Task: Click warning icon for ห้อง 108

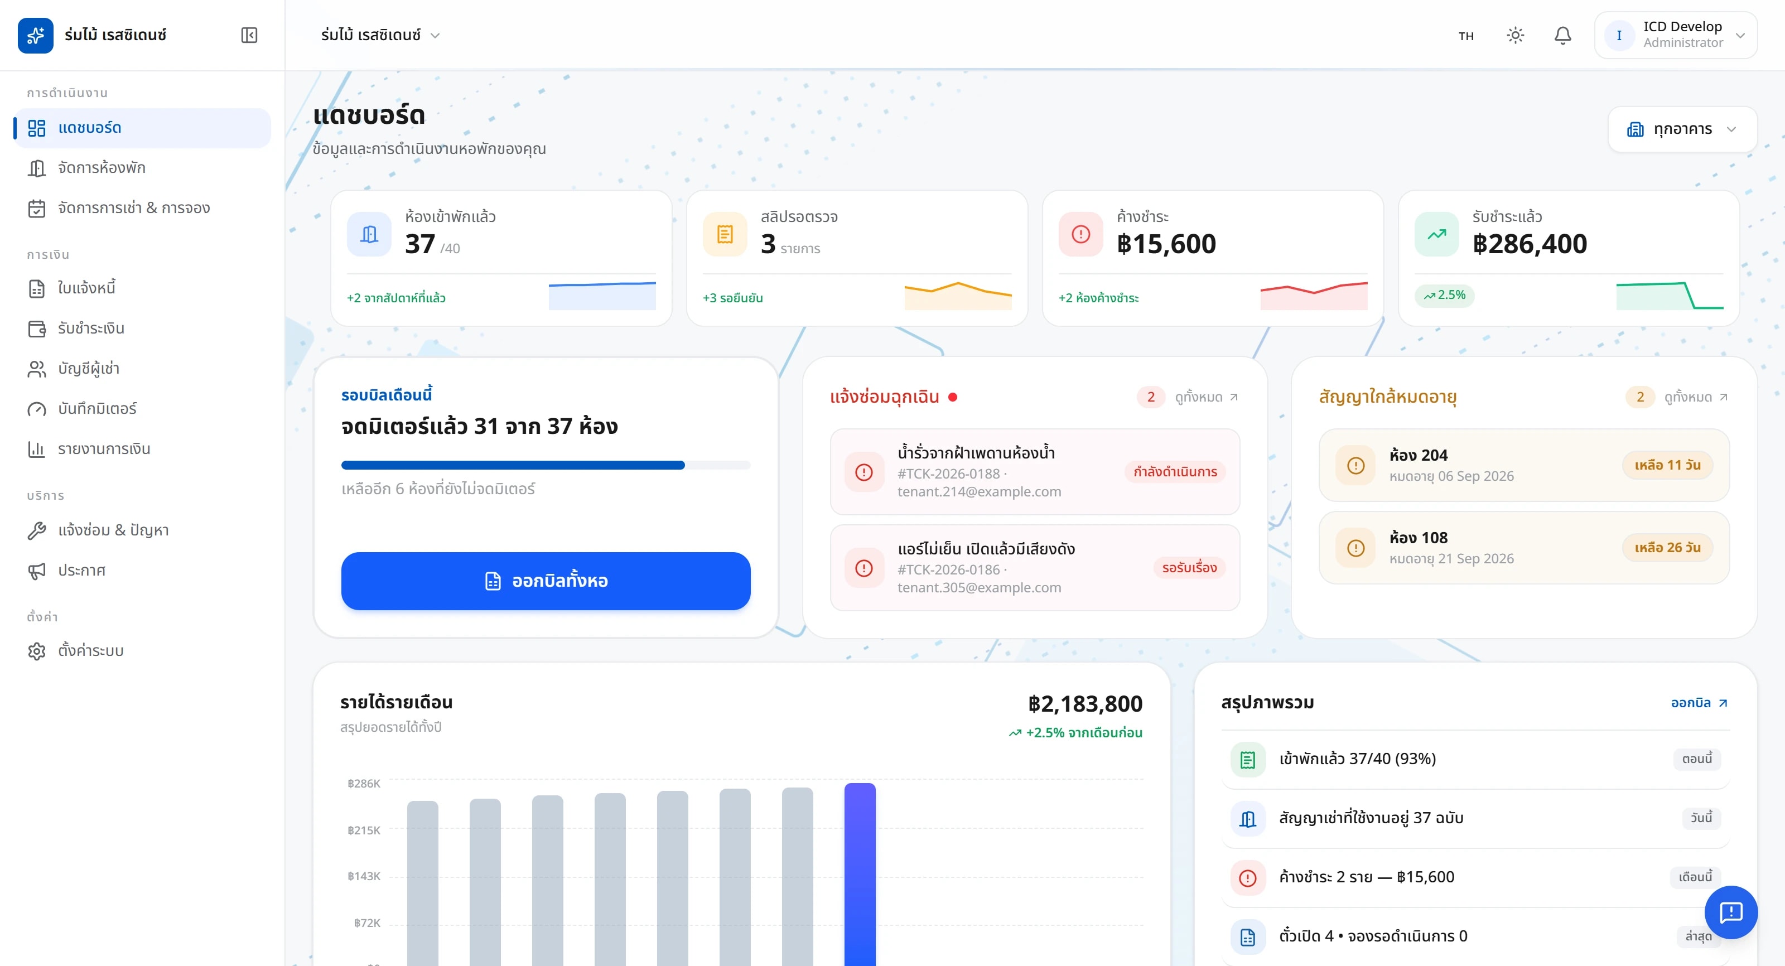Action: 1355,548
